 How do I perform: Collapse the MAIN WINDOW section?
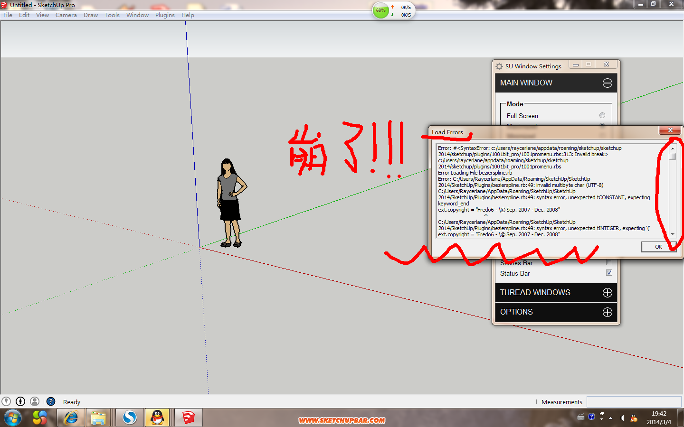coord(607,83)
